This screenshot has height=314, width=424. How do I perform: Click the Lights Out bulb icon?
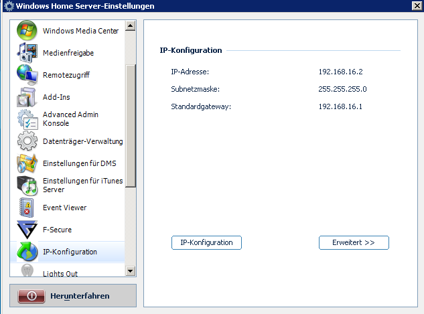click(27, 270)
